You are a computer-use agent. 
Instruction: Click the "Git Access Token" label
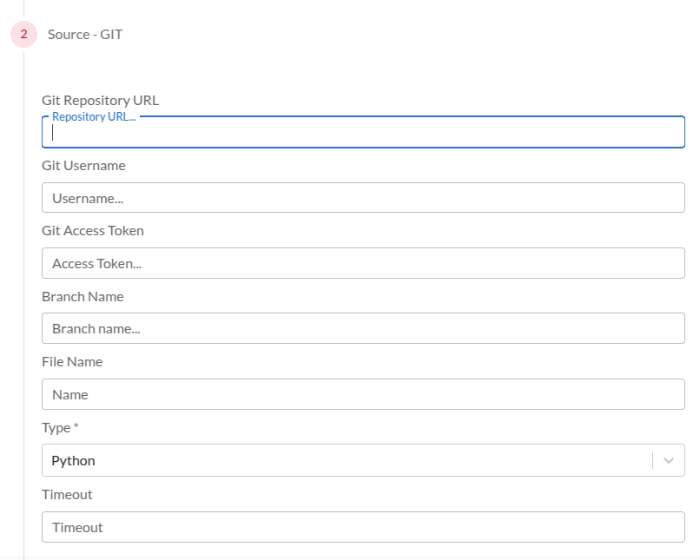[93, 231]
